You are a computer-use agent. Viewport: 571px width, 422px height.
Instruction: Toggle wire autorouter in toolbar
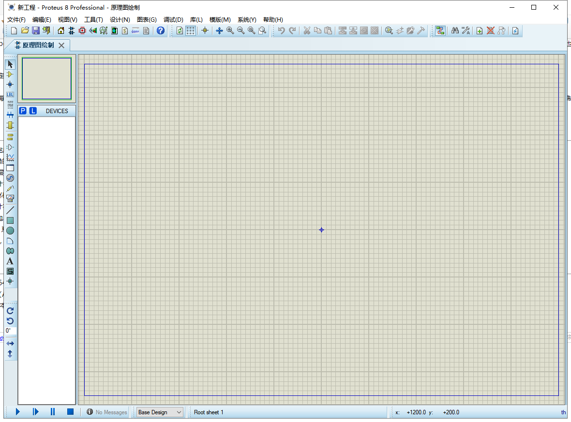[x=440, y=30]
